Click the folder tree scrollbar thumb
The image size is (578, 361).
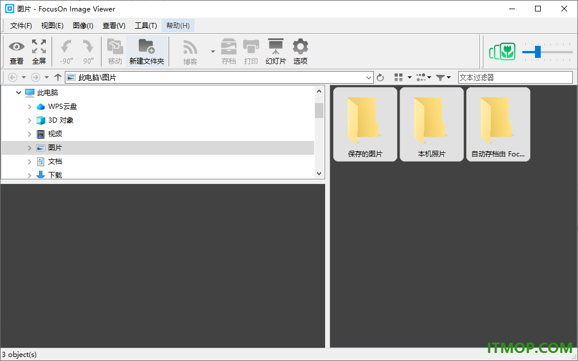(x=319, y=111)
